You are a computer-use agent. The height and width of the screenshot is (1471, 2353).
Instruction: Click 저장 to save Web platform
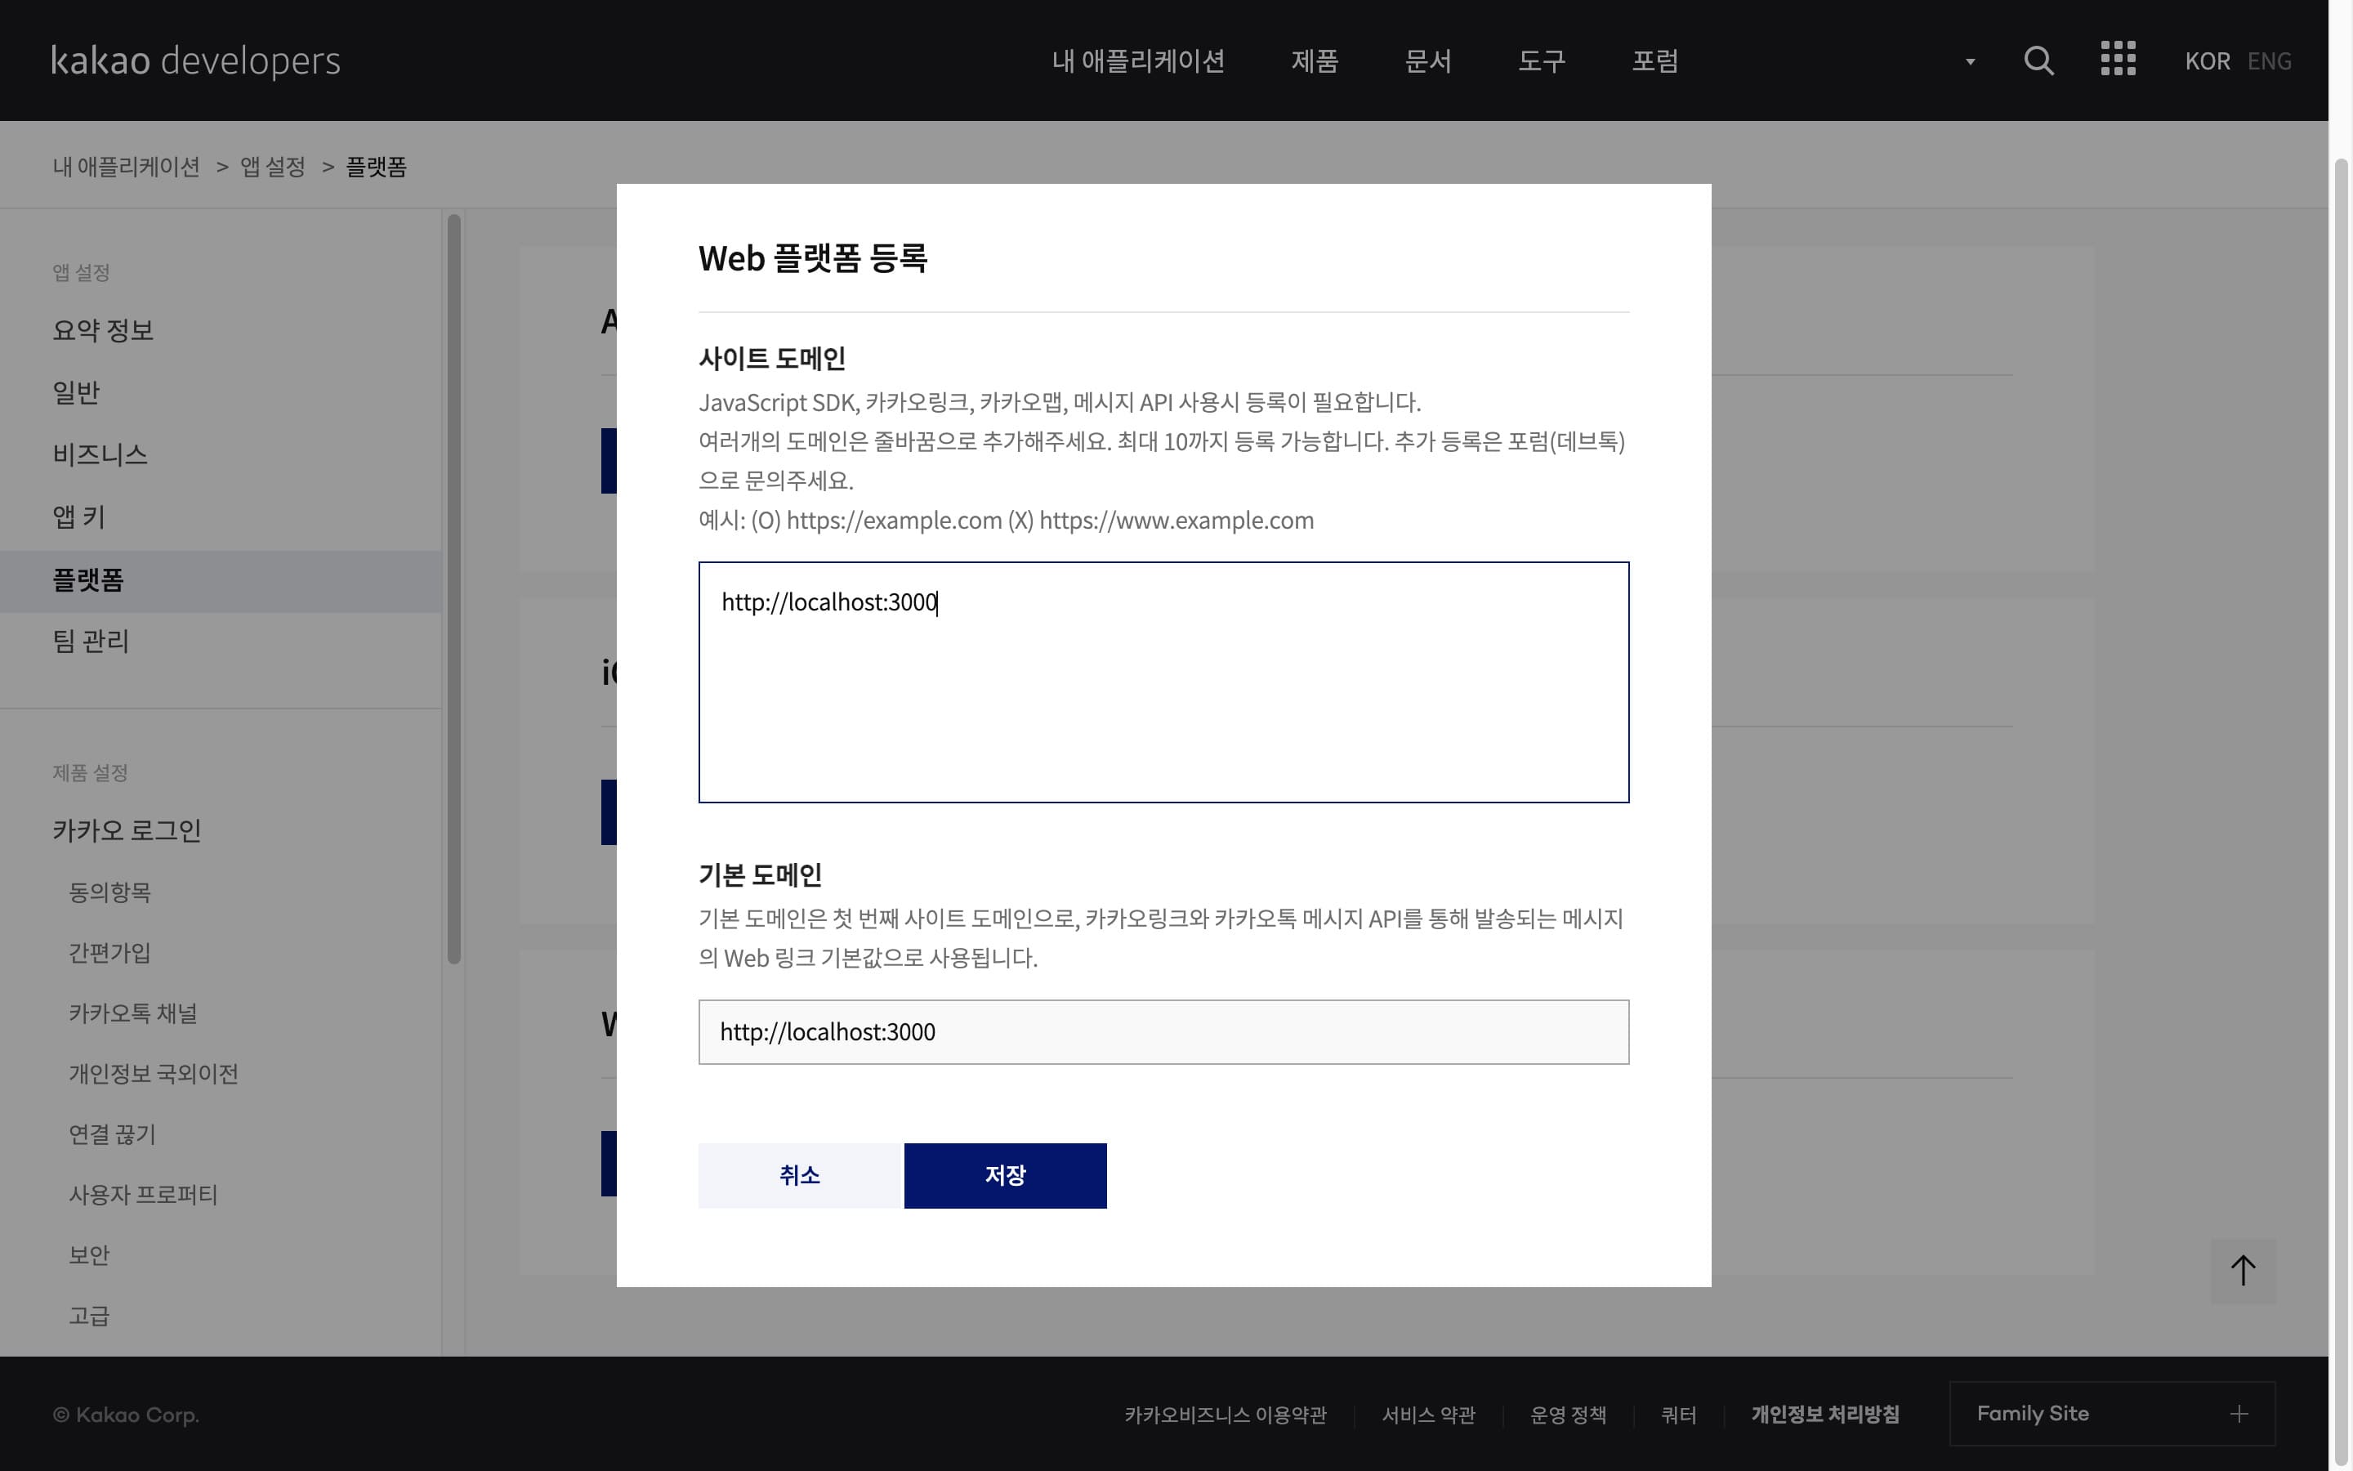click(1006, 1175)
